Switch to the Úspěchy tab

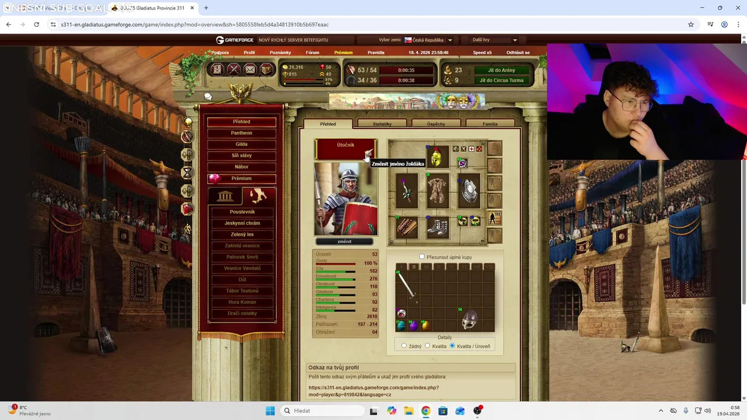point(436,124)
